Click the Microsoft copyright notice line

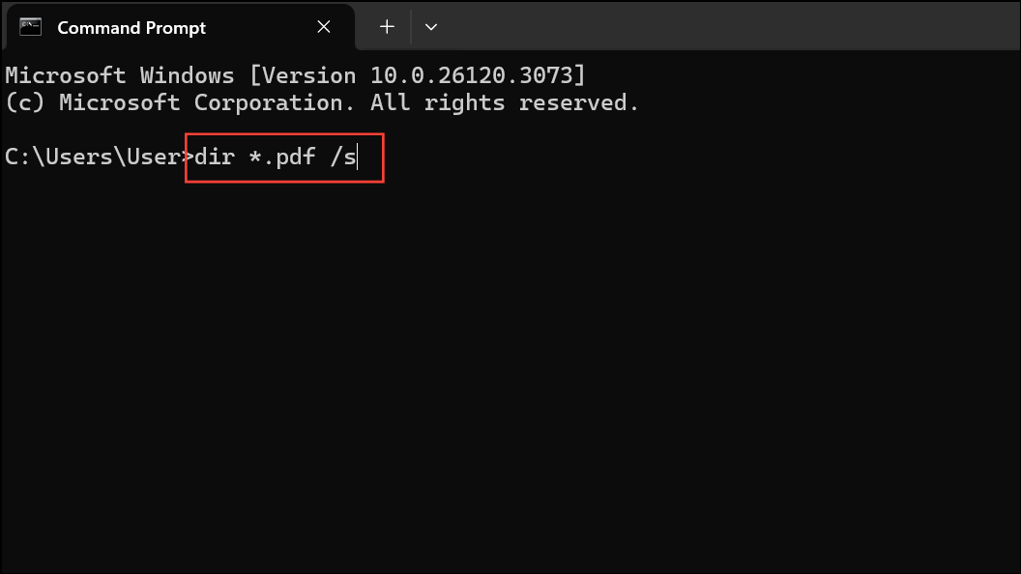click(x=319, y=101)
